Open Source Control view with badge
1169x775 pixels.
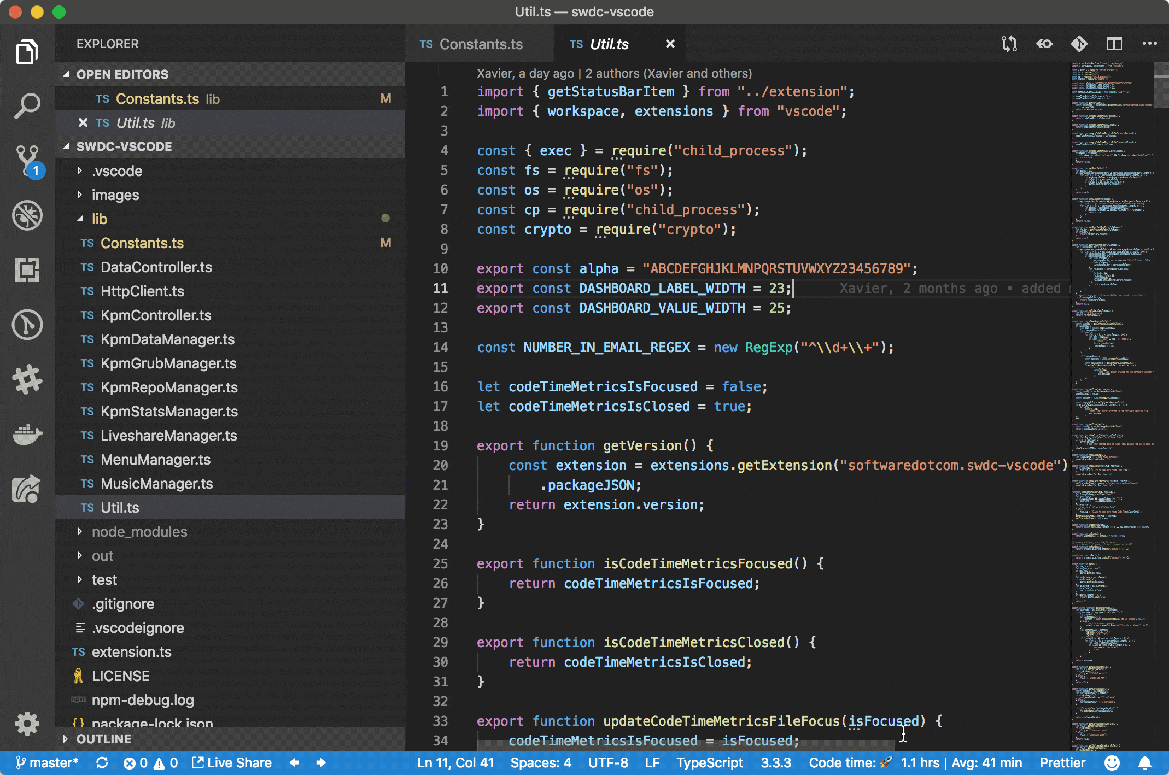click(27, 160)
